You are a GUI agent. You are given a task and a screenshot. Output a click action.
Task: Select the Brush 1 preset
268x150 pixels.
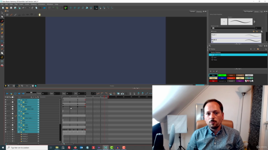click(236, 35)
